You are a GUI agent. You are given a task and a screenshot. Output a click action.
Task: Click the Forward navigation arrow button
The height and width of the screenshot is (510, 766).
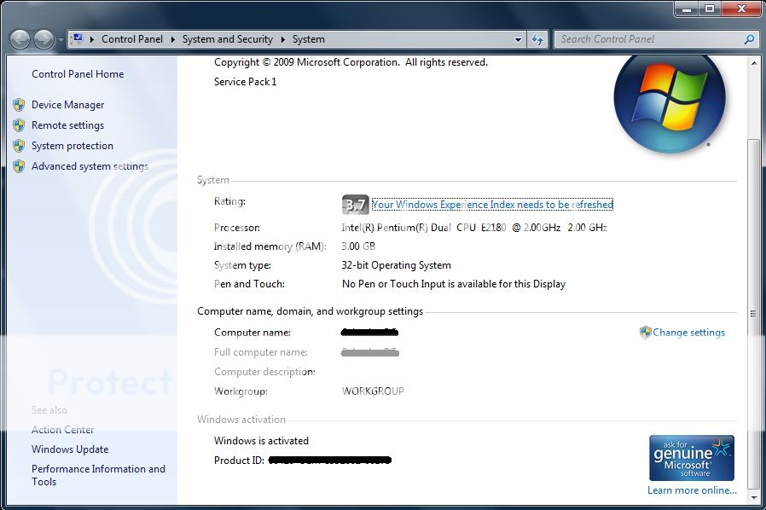(44, 39)
